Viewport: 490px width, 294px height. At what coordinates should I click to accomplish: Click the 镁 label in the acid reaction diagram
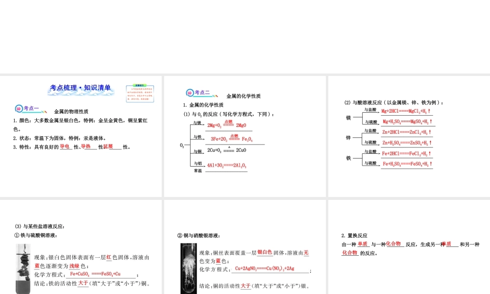[348, 118]
